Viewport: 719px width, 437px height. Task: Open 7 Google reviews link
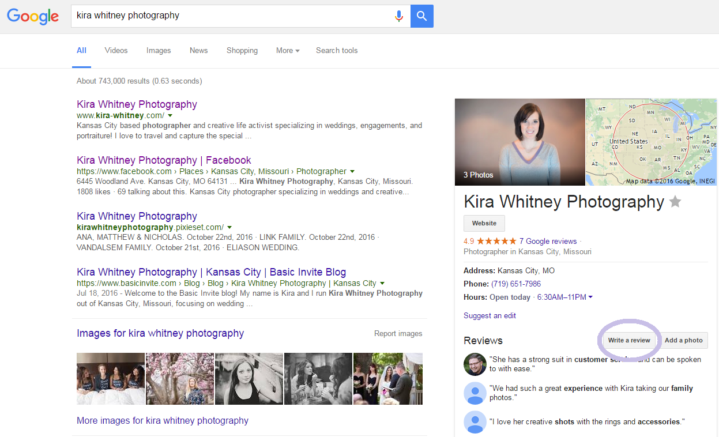pos(548,242)
